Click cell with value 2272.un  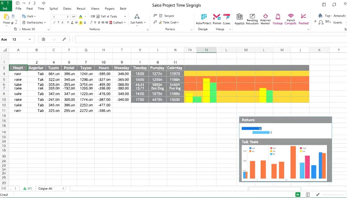(x=86, y=111)
